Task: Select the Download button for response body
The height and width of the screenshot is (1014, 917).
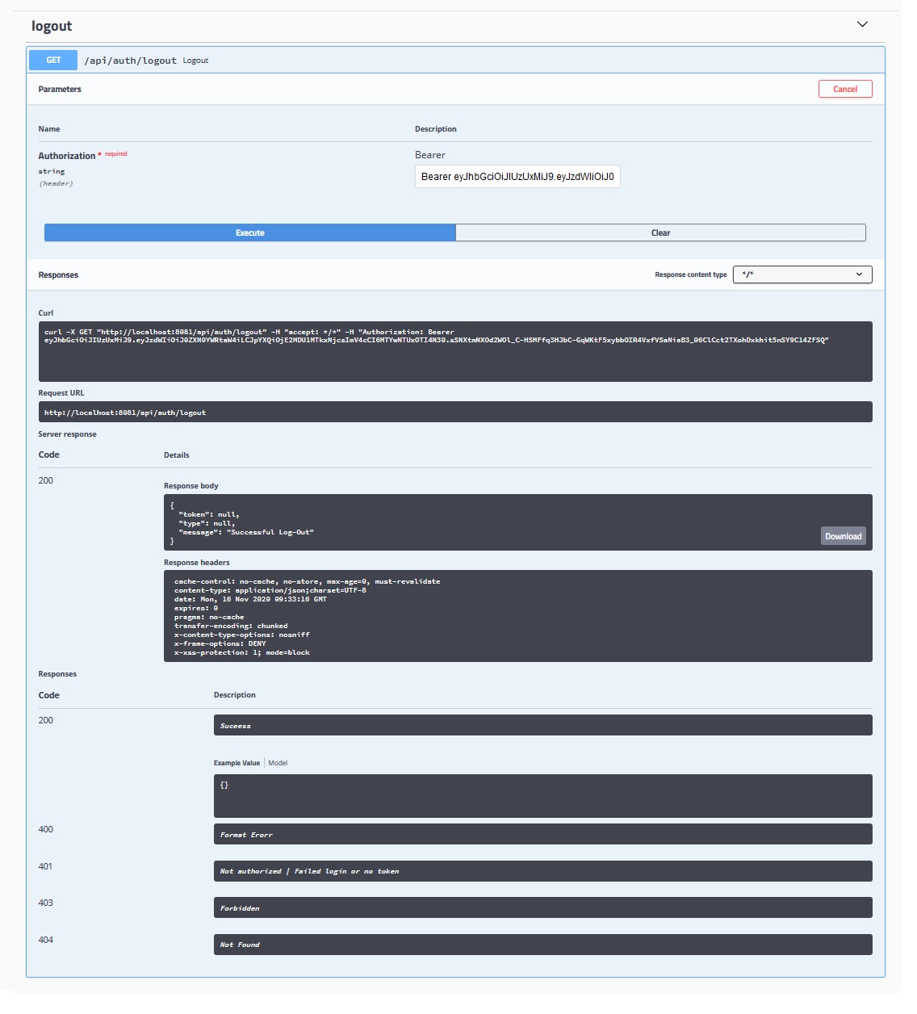Action: (x=843, y=535)
